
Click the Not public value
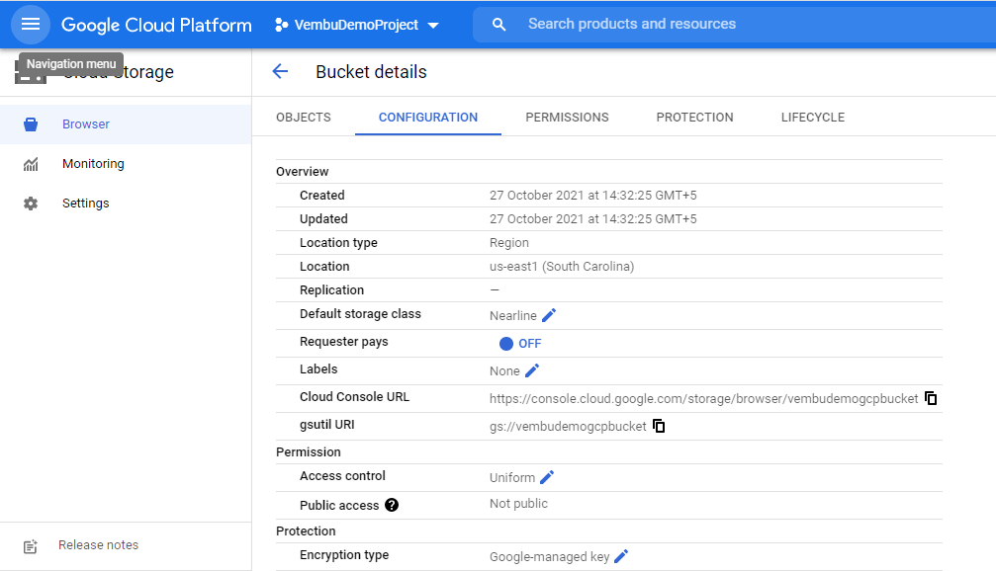coord(518,504)
